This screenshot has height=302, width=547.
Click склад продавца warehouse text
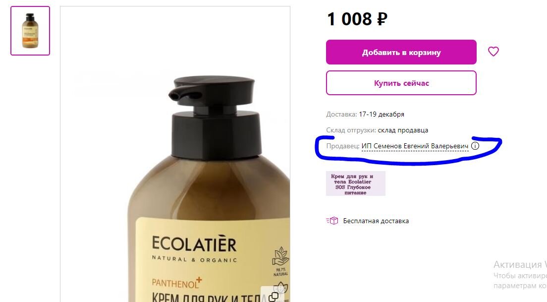pos(403,130)
